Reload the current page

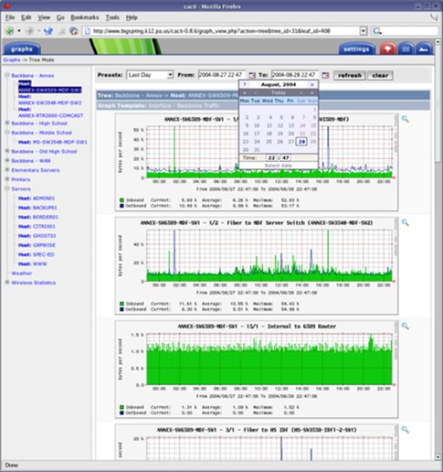[x=48, y=31]
